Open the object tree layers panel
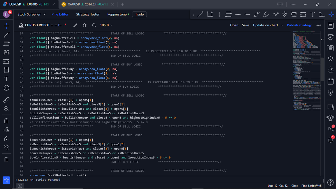This screenshot has width=336, height=189. coord(330,59)
